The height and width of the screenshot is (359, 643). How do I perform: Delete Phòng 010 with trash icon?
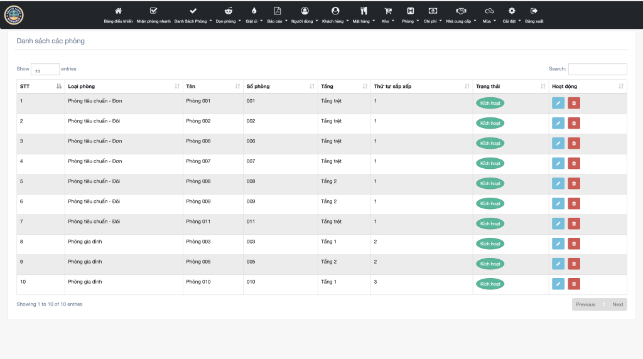tap(574, 284)
